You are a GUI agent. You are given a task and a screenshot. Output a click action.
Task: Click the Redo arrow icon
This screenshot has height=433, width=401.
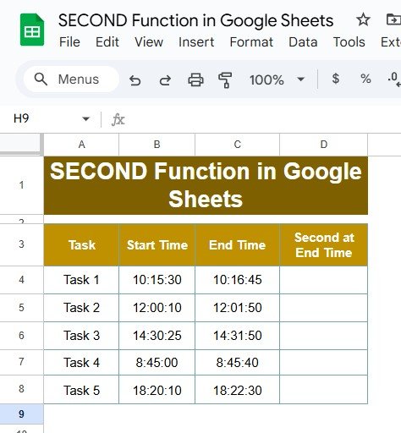pos(165,80)
